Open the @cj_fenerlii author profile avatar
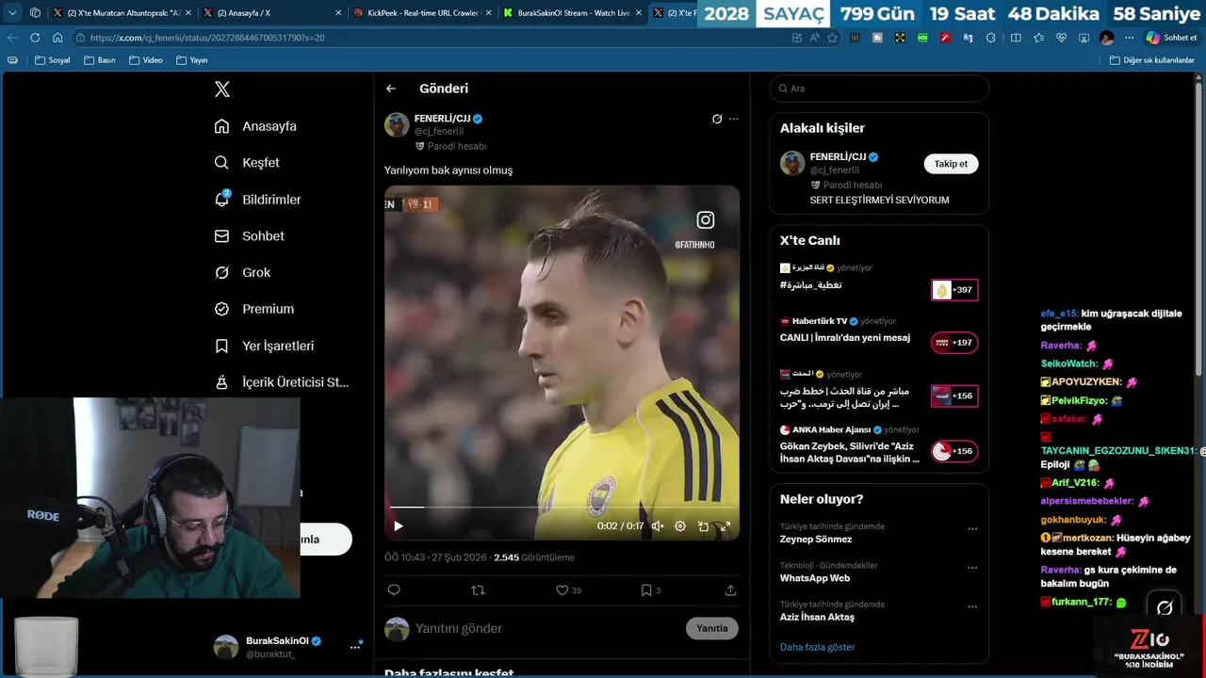Viewport: 1206px width, 678px height. point(397,125)
